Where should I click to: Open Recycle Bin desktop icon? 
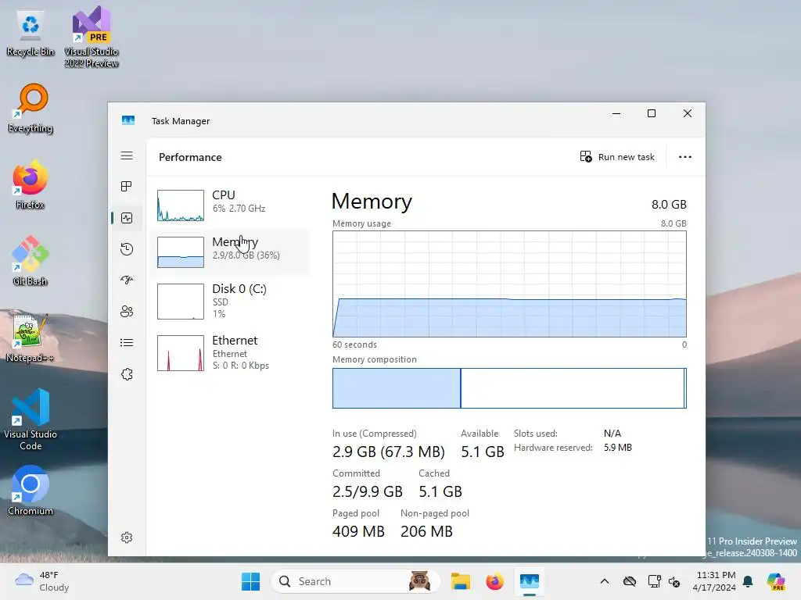click(31, 33)
